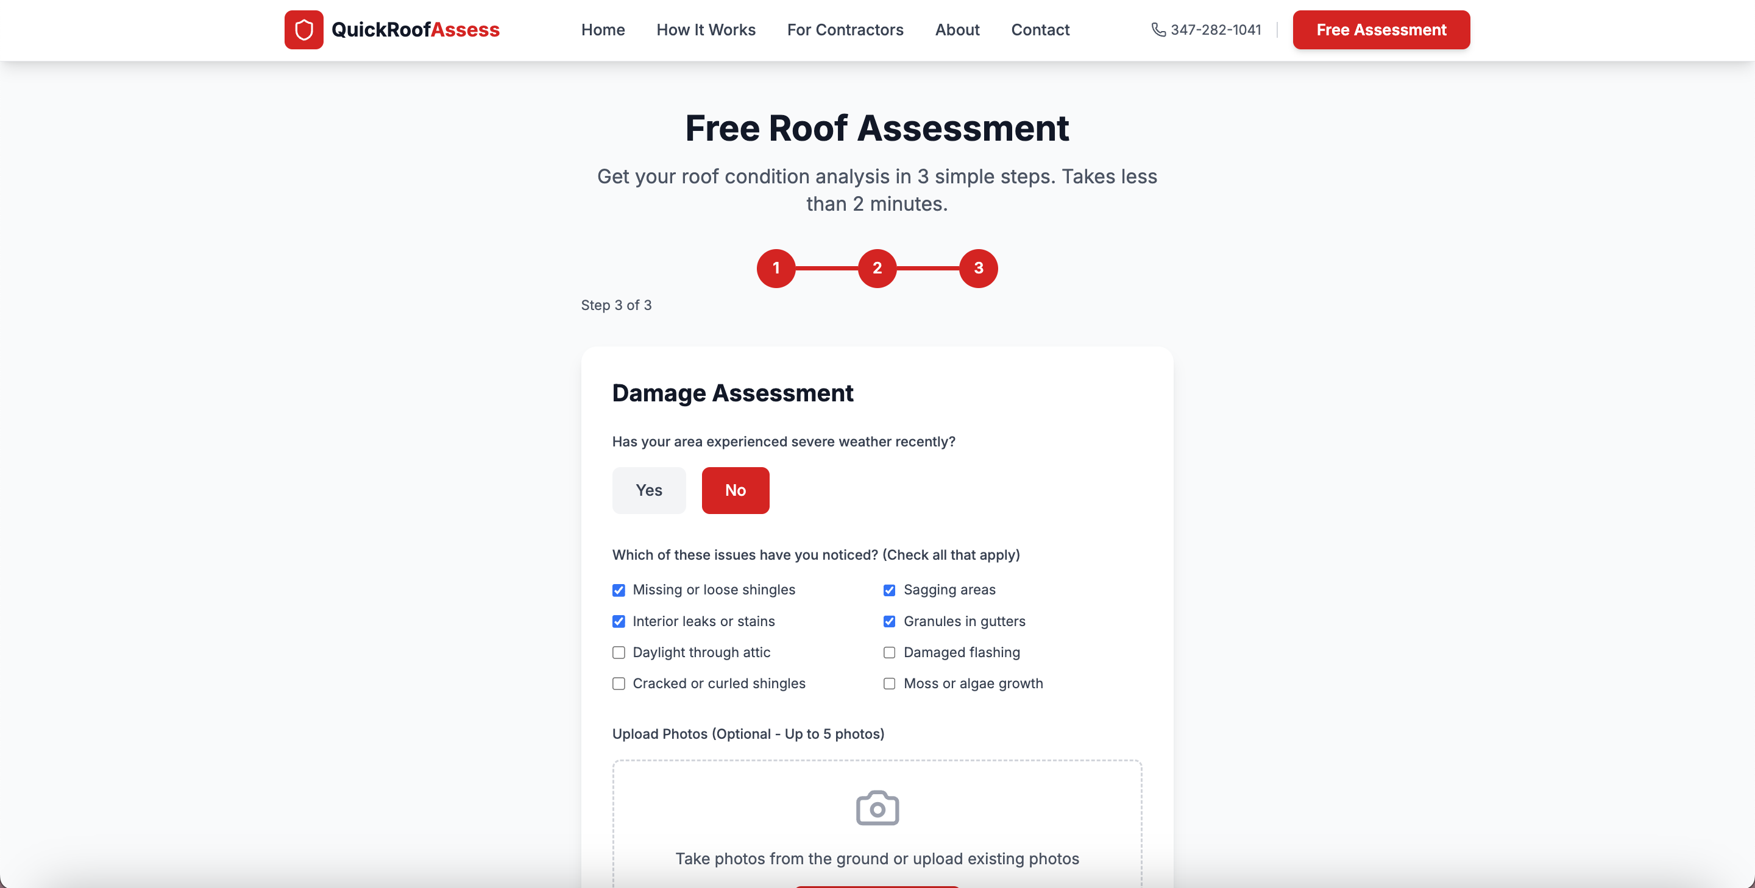This screenshot has width=1755, height=888.
Task: Select step 2 circle in the progress indicator
Action: [877, 267]
